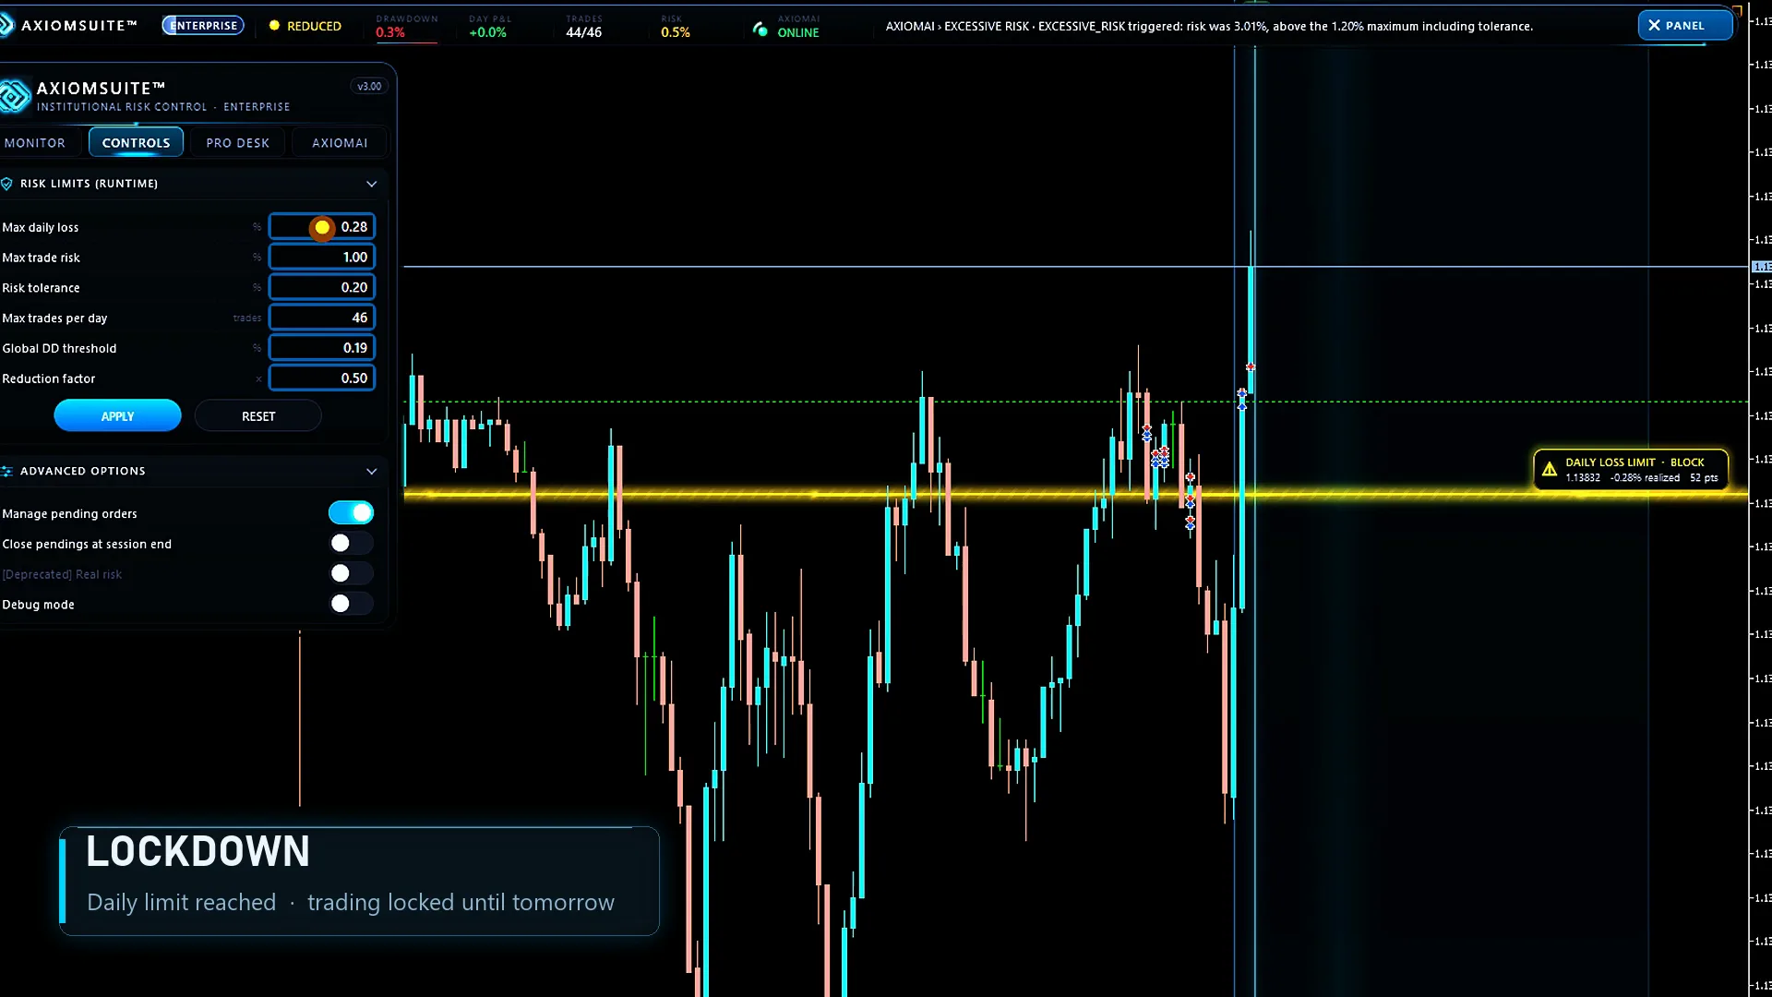Click the Max trades per day field
Image resolution: width=1772 pixels, height=997 pixels.
(x=322, y=318)
